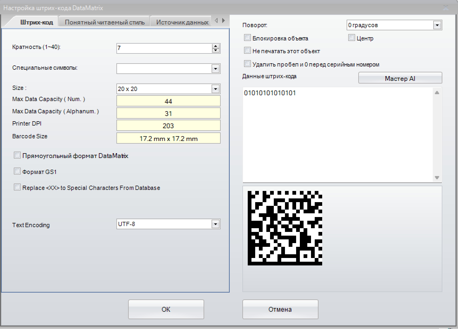
Task: Click the Max Data Capacity Alphanum value 31
Action: tap(168, 113)
